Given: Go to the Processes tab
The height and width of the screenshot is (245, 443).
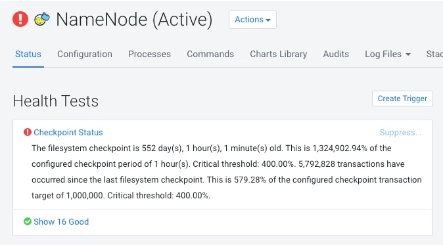Looking at the screenshot, I should tap(149, 54).
